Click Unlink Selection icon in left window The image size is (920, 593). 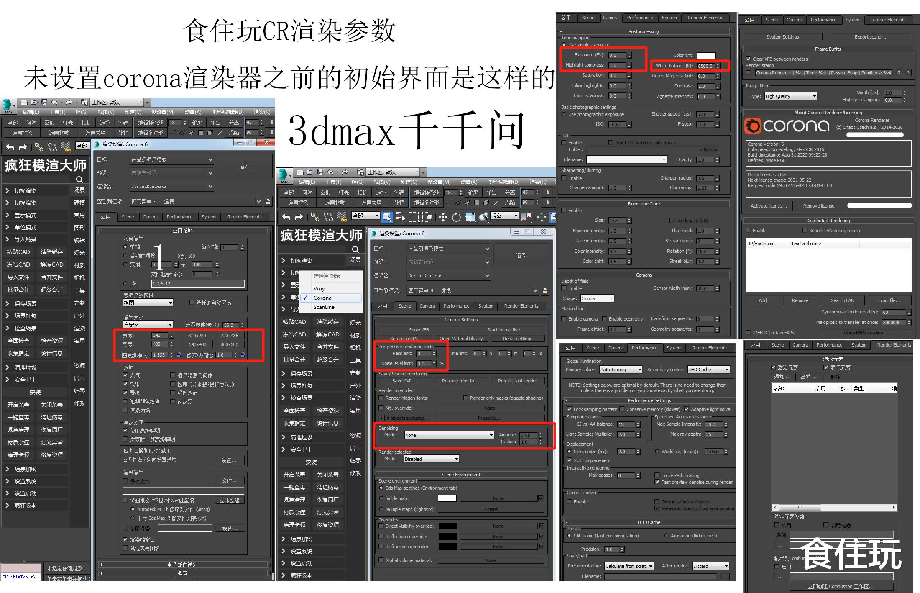(52, 147)
